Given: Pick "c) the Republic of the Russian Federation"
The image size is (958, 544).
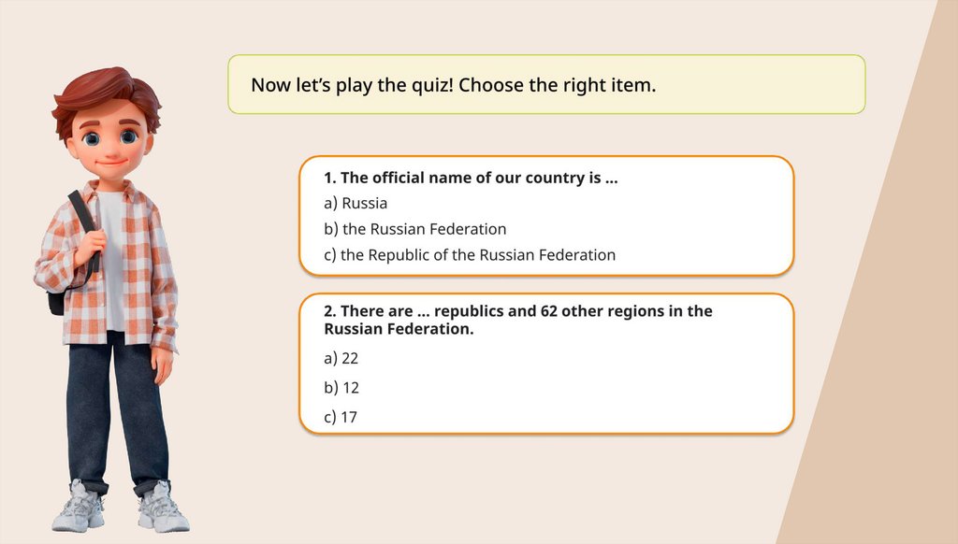Looking at the screenshot, I should click(x=470, y=254).
